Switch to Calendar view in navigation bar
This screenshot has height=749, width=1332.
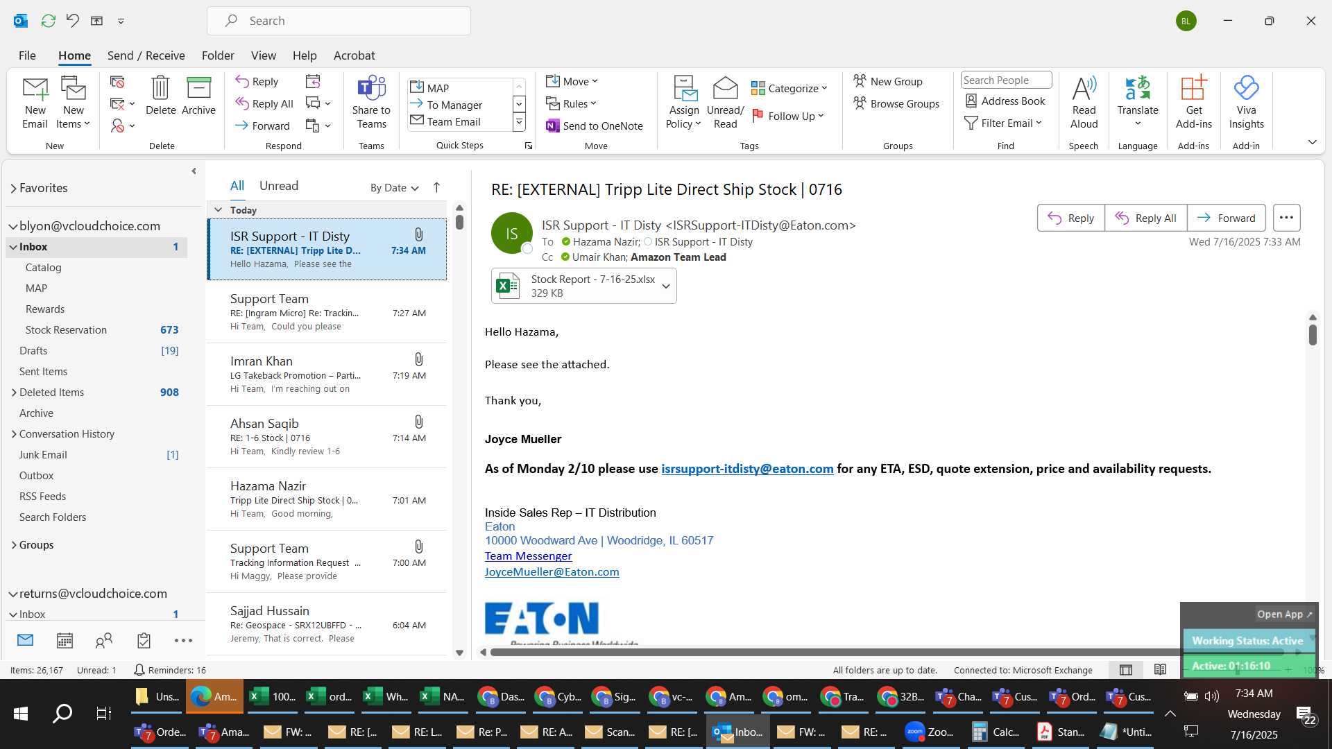click(x=65, y=640)
